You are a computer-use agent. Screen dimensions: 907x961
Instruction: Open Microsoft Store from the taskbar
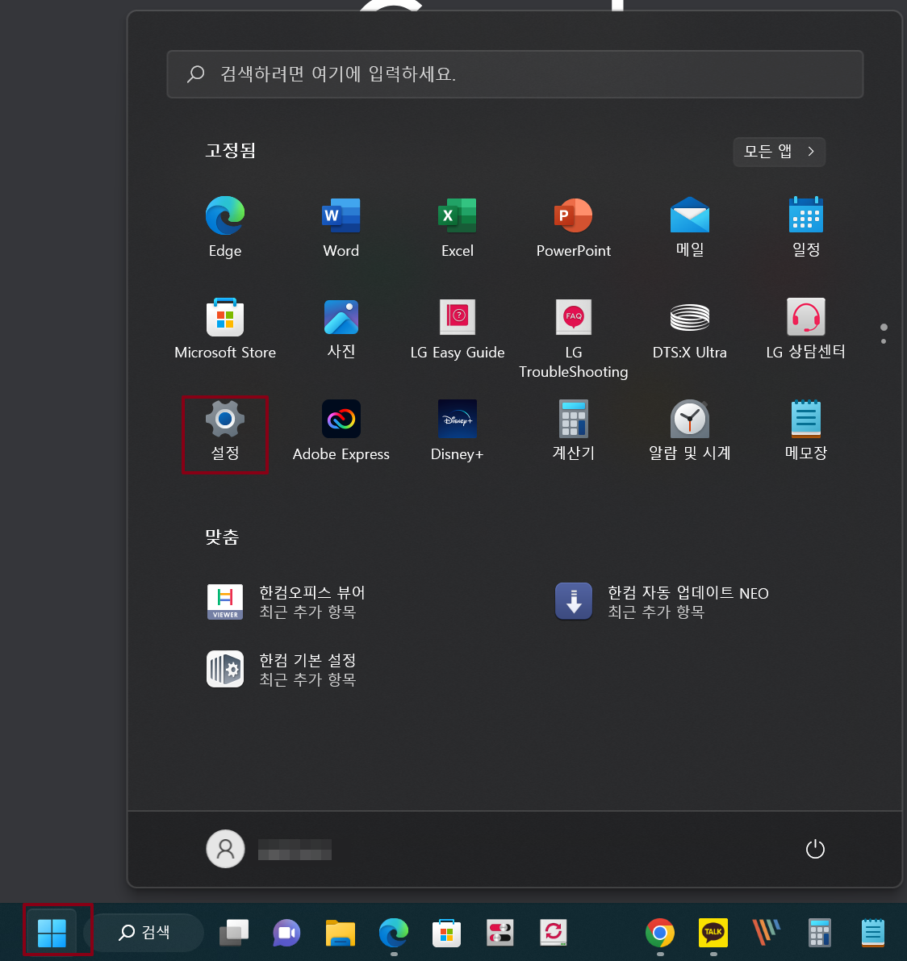point(446,932)
